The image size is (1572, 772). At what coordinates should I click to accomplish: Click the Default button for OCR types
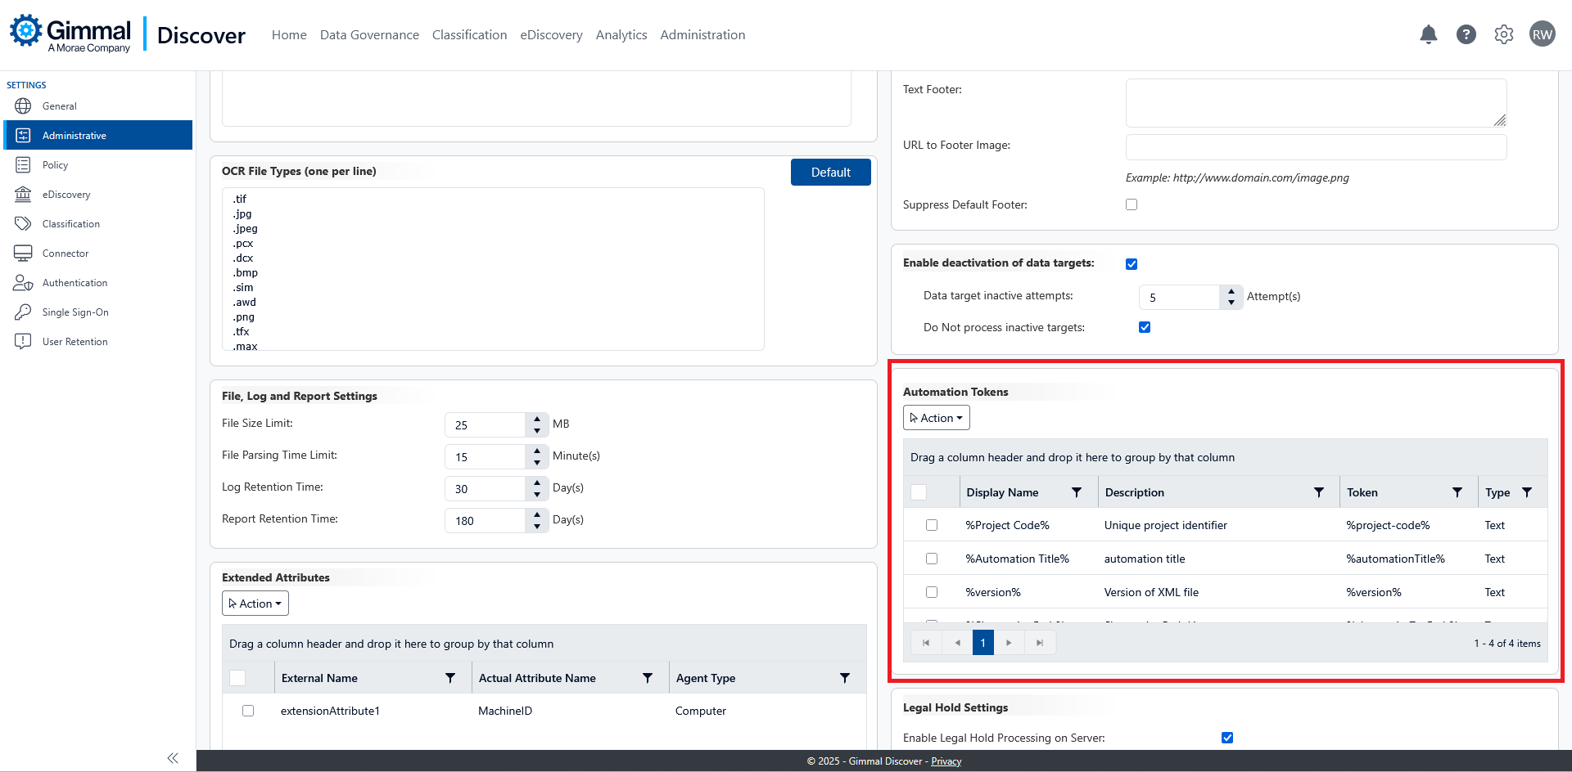pos(830,173)
